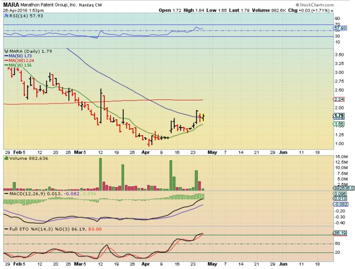Click the 57.93 RSI value tag on right axis

pyautogui.click(x=340, y=28)
